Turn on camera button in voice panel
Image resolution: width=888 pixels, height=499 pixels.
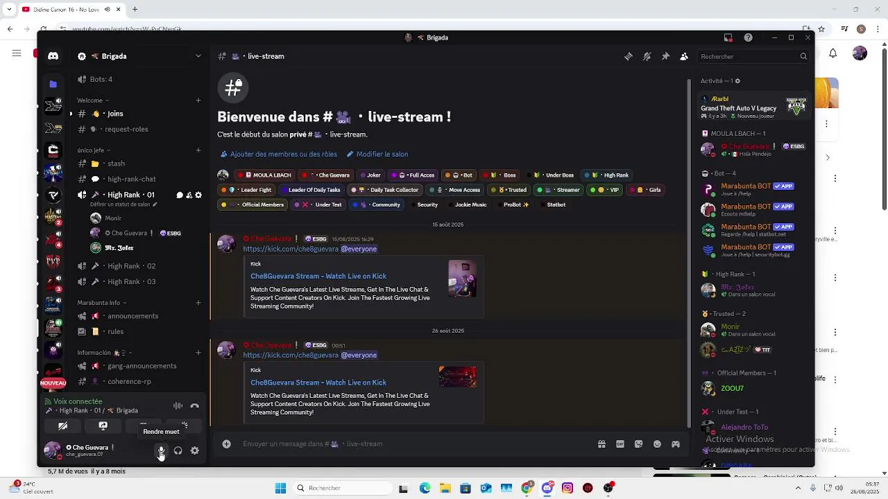63,426
